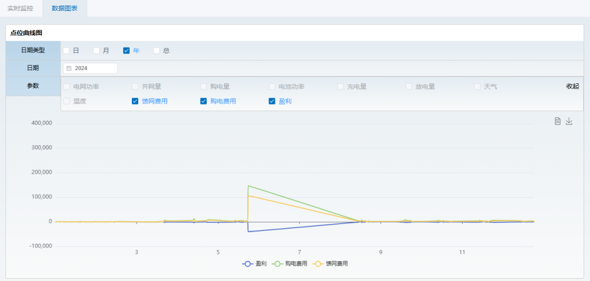Uncheck the 馈网费用 parameter checkbox
Image resolution: width=590 pixels, height=281 pixels.
(x=135, y=101)
